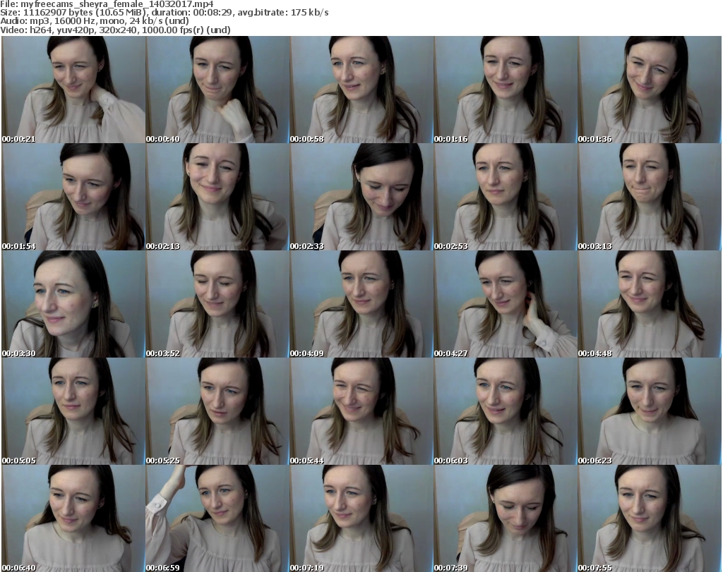Choose the frame at 00:07:19
This screenshot has width=723, height=572.
tap(361, 518)
